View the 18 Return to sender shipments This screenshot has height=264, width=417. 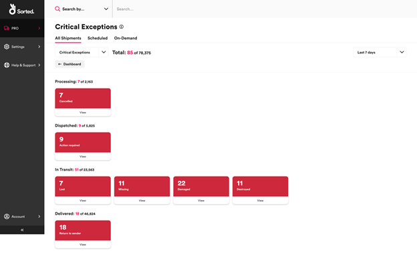point(83,245)
